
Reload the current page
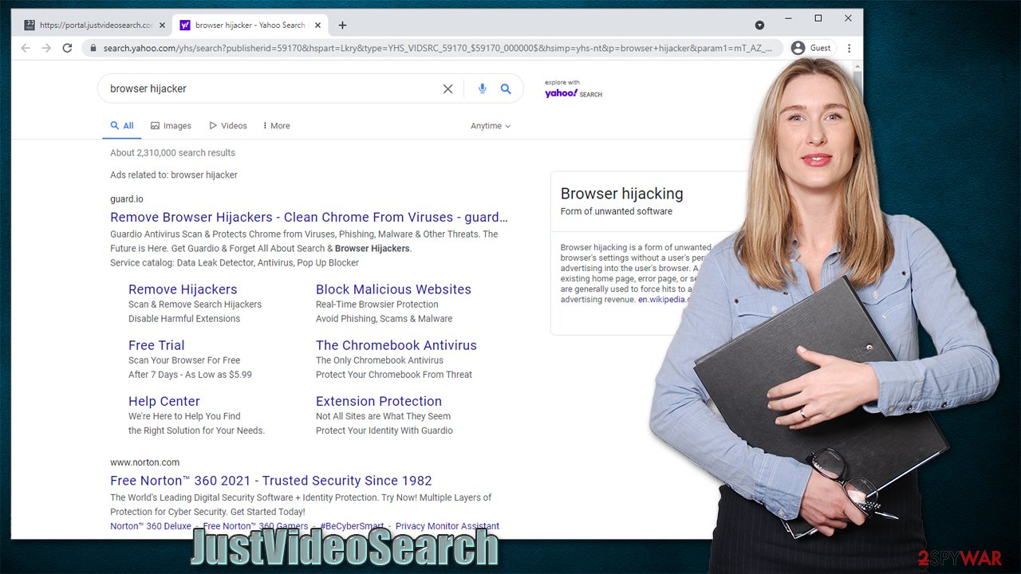click(x=67, y=48)
